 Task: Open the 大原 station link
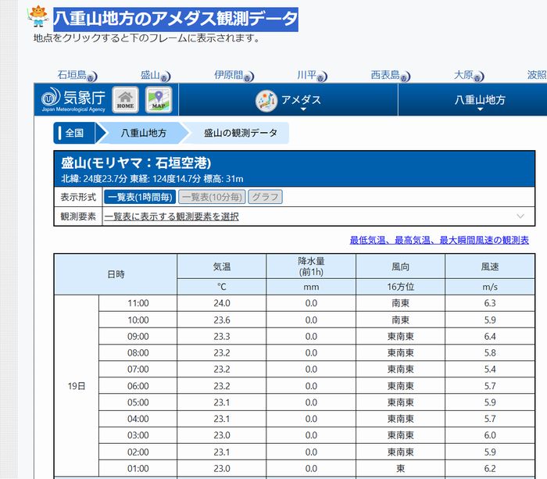[463, 75]
